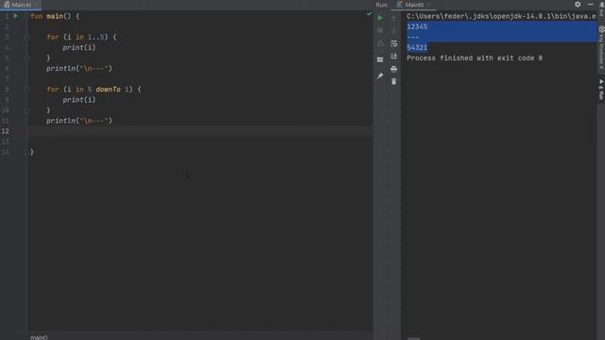Click the Stop process icon in Run panel

380,30
